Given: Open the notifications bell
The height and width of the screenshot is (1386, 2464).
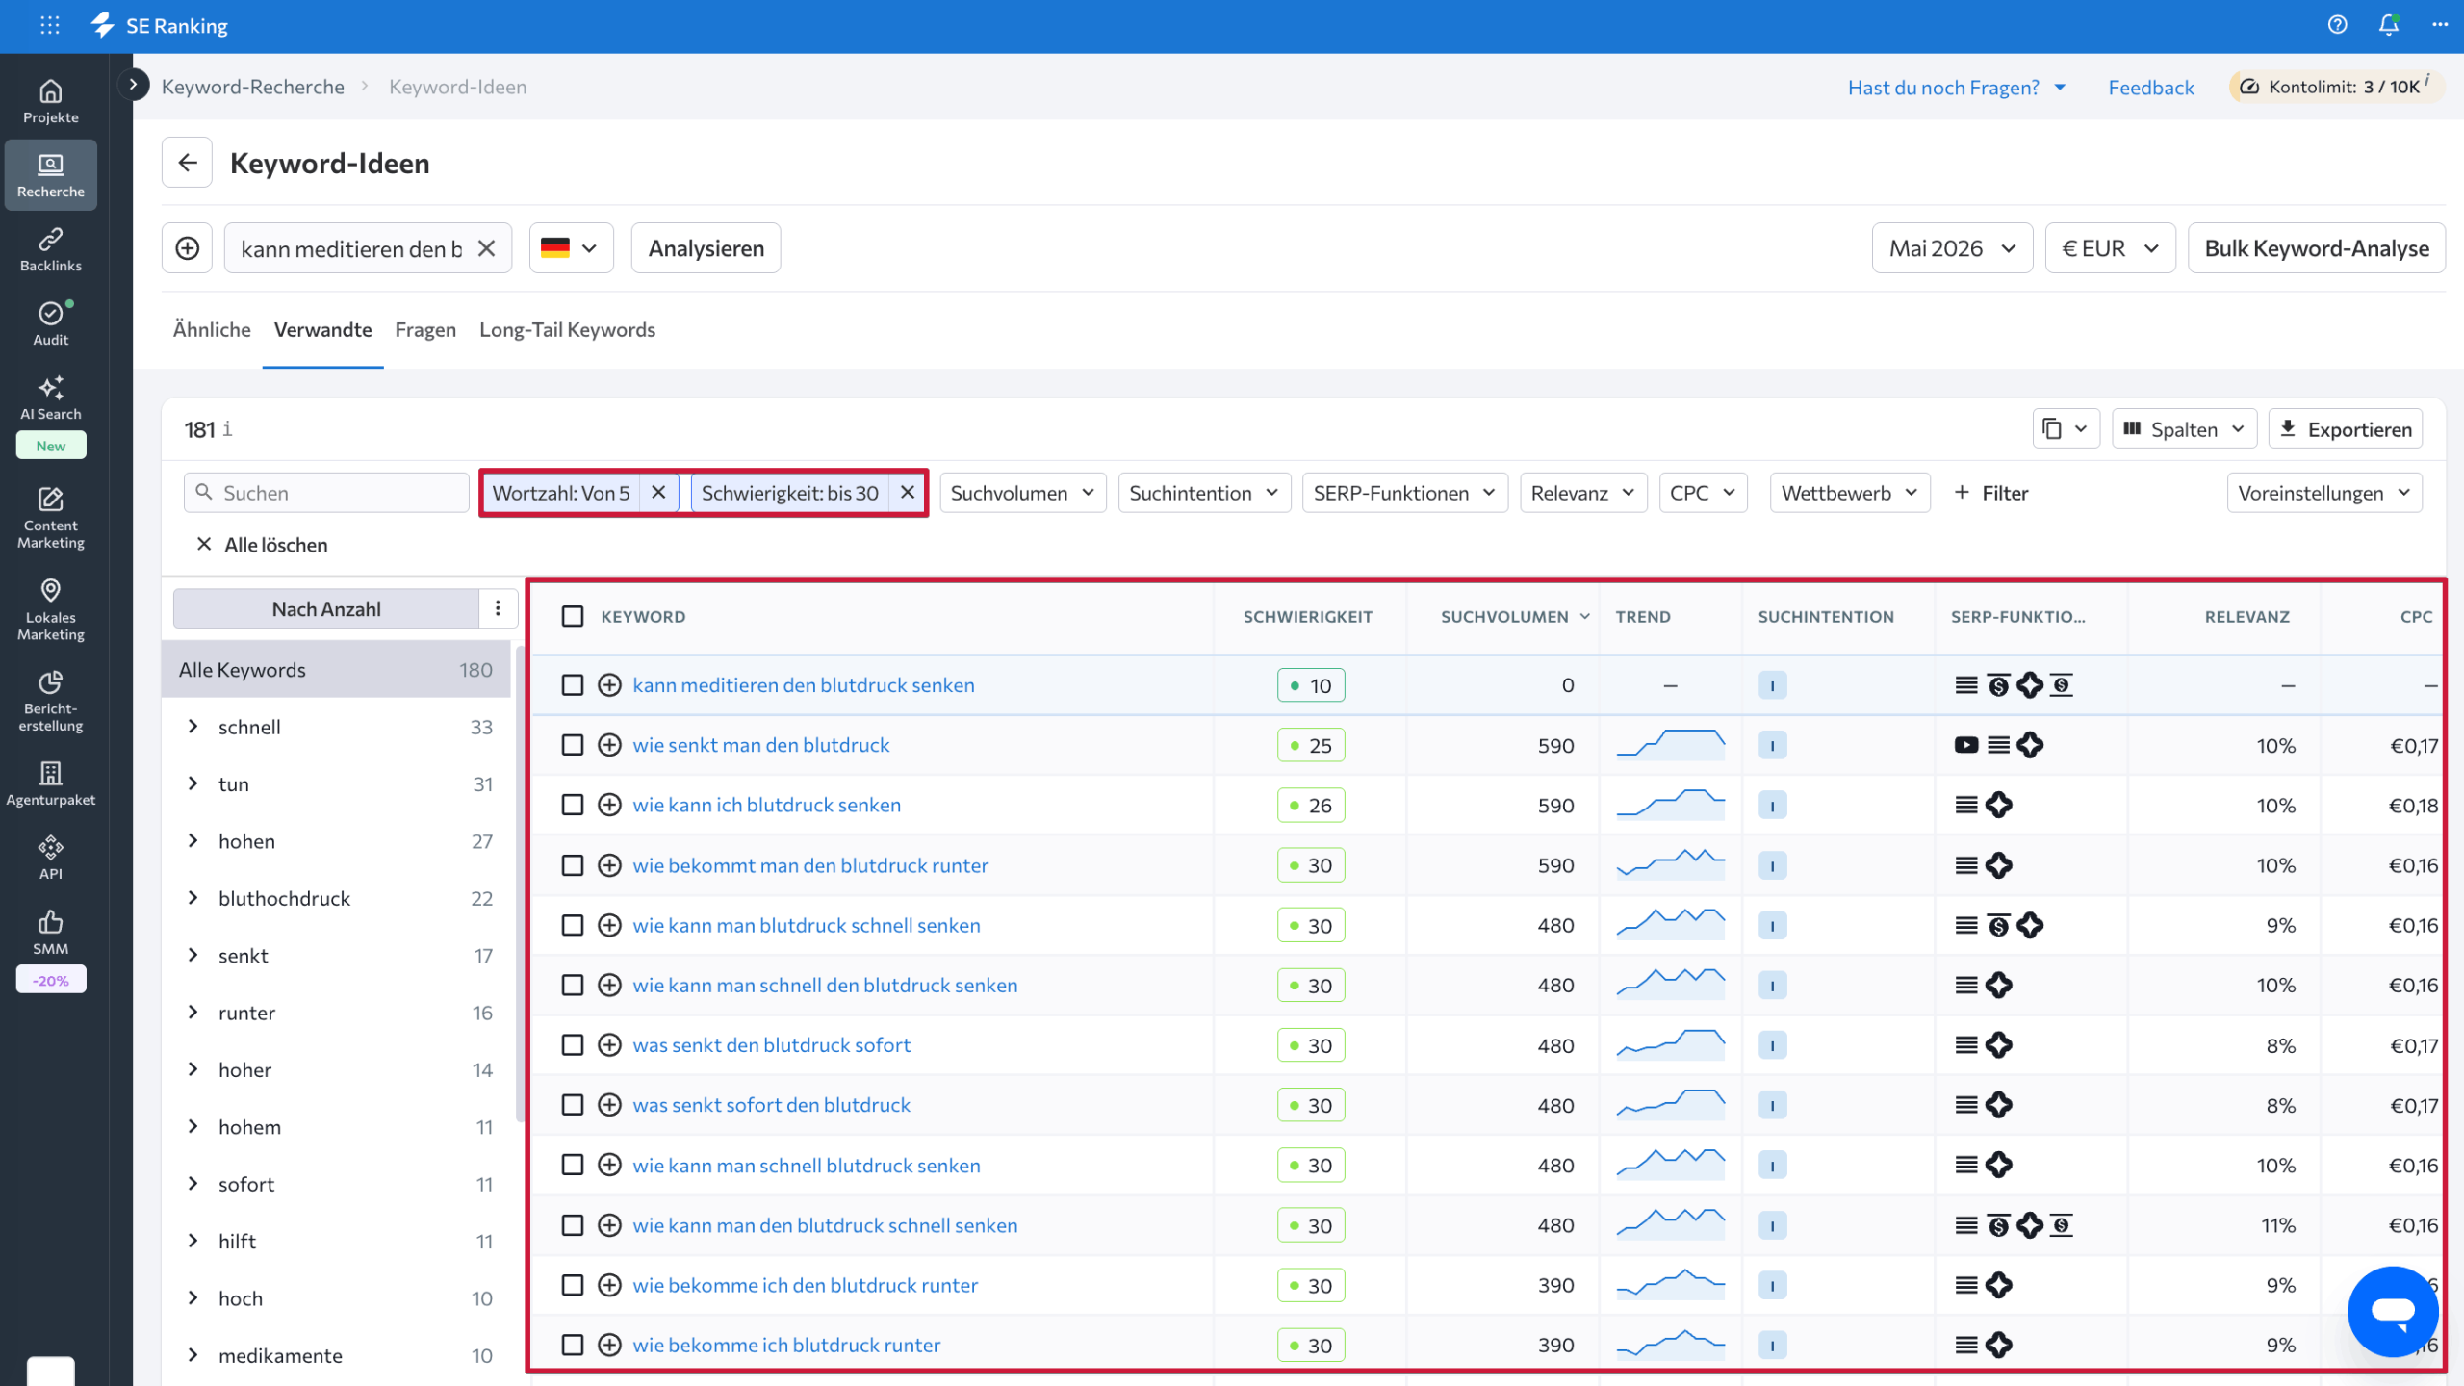Looking at the screenshot, I should 2389,26.
